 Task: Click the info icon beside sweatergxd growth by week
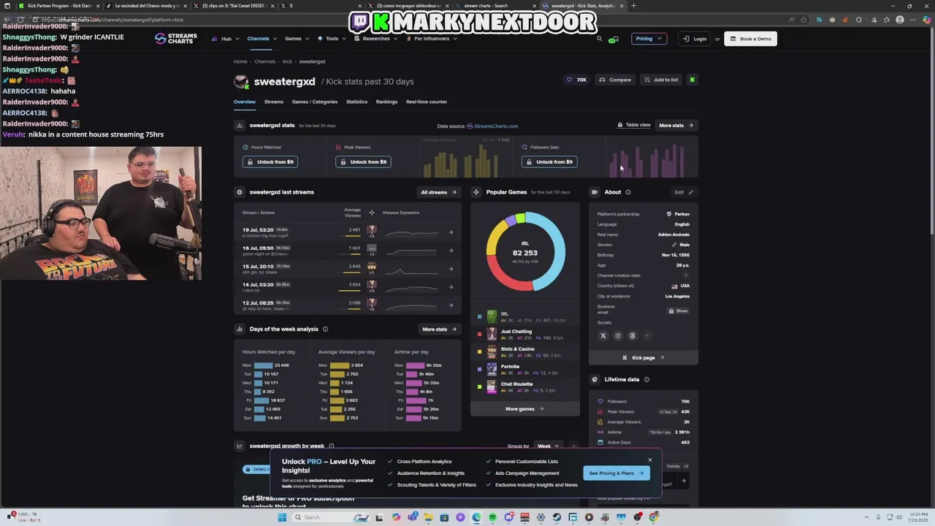click(x=332, y=446)
